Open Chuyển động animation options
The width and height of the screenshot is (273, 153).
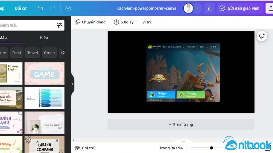[x=90, y=22]
